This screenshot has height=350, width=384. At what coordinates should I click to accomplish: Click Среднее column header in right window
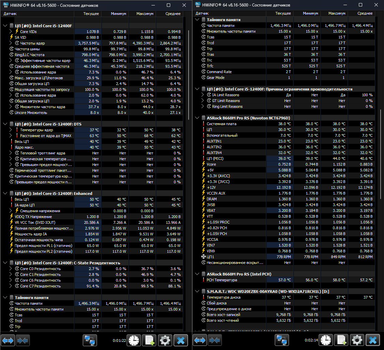click(x=362, y=13)
